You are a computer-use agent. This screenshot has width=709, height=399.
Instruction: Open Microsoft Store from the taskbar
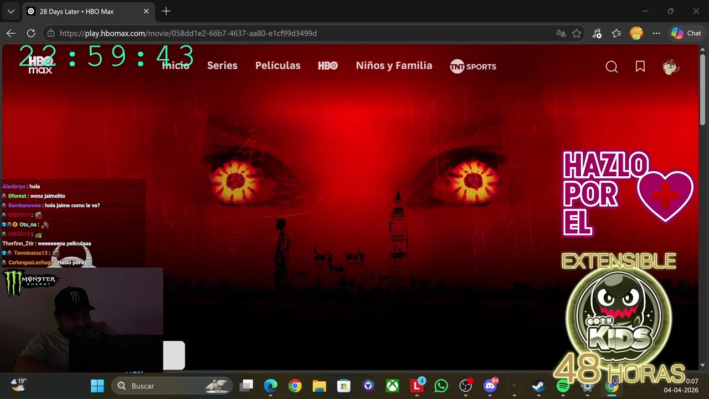pyautogui.click(x=344, y=386)
